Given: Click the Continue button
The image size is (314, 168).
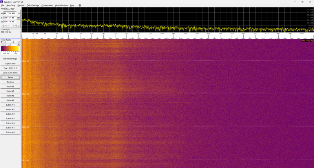Looking at the screenshot, I should click(10, 82).
